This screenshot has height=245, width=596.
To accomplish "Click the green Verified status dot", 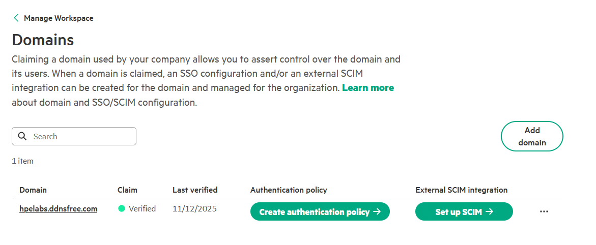I will [122, 209].
